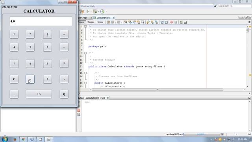Click calculator digit 3 button
This screenshot has height=142, width=252.
click(47, 34)
